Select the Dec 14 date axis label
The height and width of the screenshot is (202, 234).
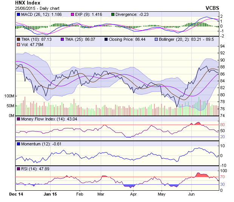click(16, 194)
